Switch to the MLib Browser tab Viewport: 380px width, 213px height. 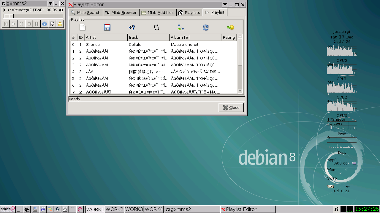(121, 12)
